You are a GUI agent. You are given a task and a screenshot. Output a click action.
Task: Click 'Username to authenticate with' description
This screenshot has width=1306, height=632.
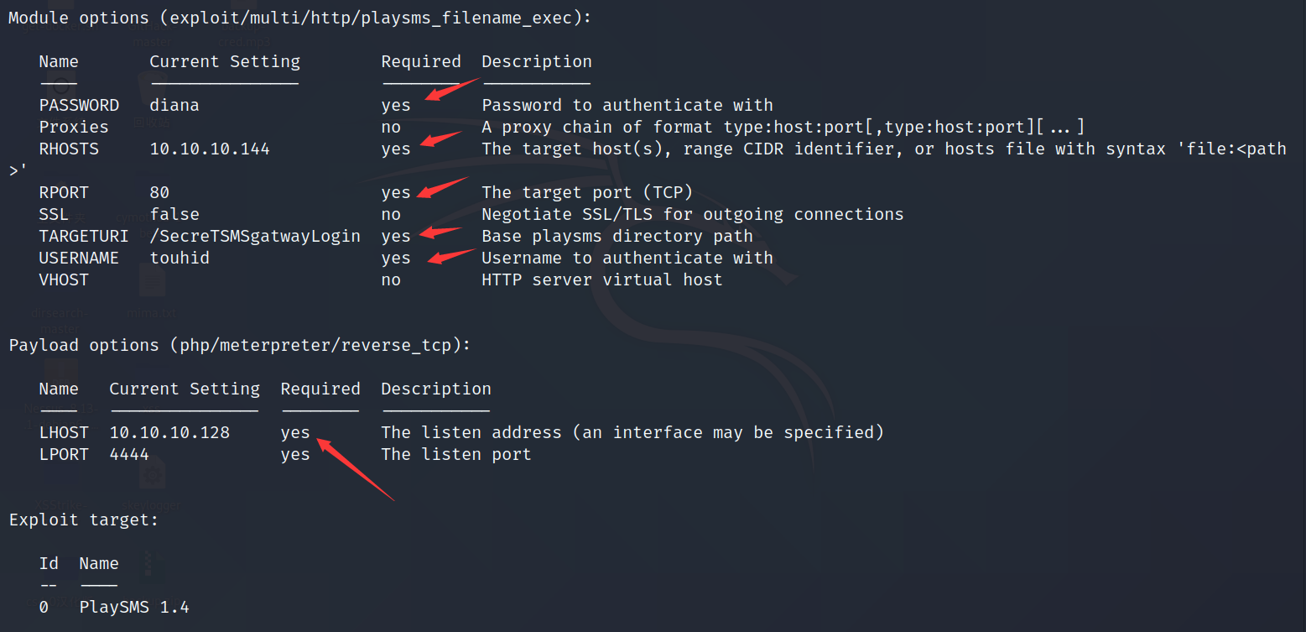point(627,258)
